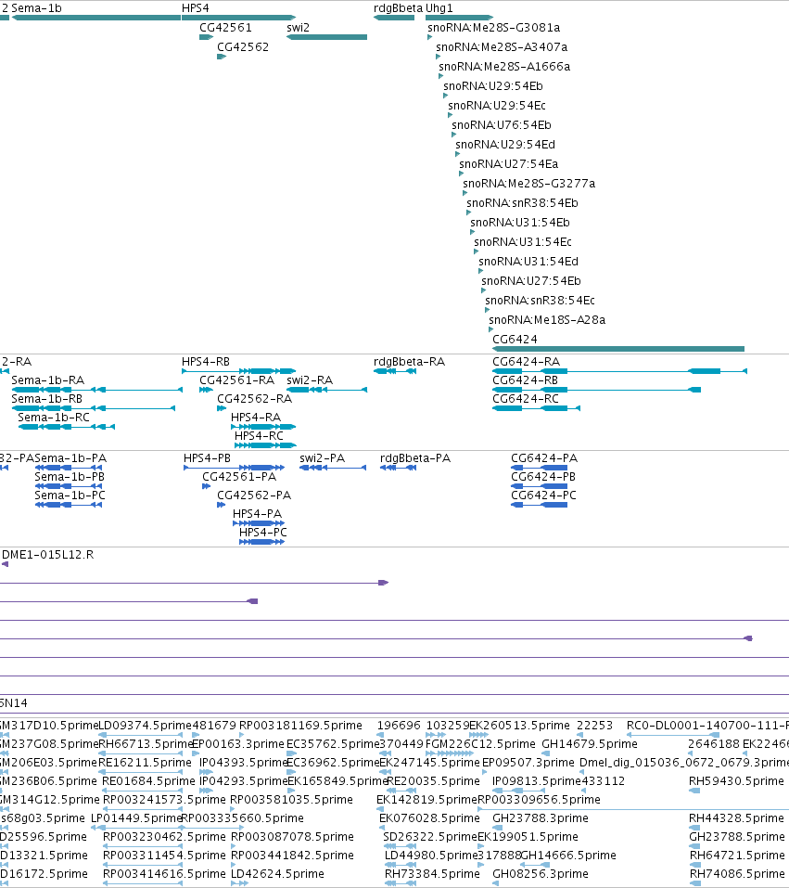The image size is (789, 888).
Task: Click the rdgBbeta-RA transcript label
Action: [409, 362]
